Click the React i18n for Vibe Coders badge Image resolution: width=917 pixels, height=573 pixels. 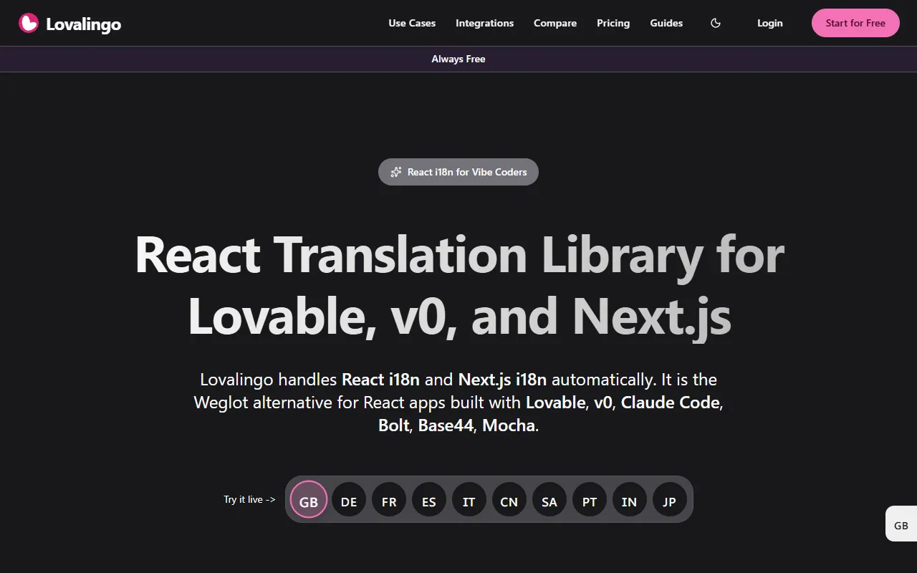click(x=458, y=172)
